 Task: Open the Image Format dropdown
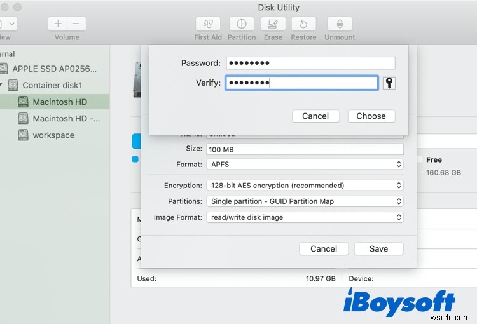pos(305,217)
